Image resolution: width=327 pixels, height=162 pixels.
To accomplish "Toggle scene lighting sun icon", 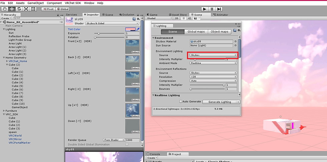I will coord(184,18).
